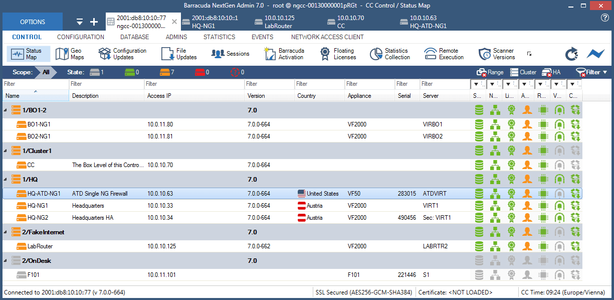Click config update icon for LabRouter
614x300 pixels.
(x=575, y=246)
